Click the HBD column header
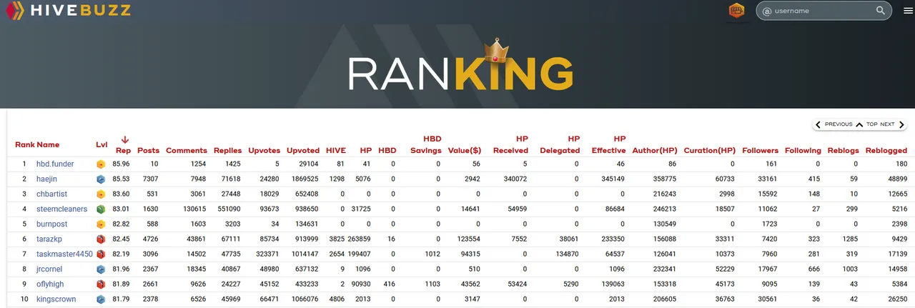The height and width of the screenshot is (308, 915). coord(387,151)
